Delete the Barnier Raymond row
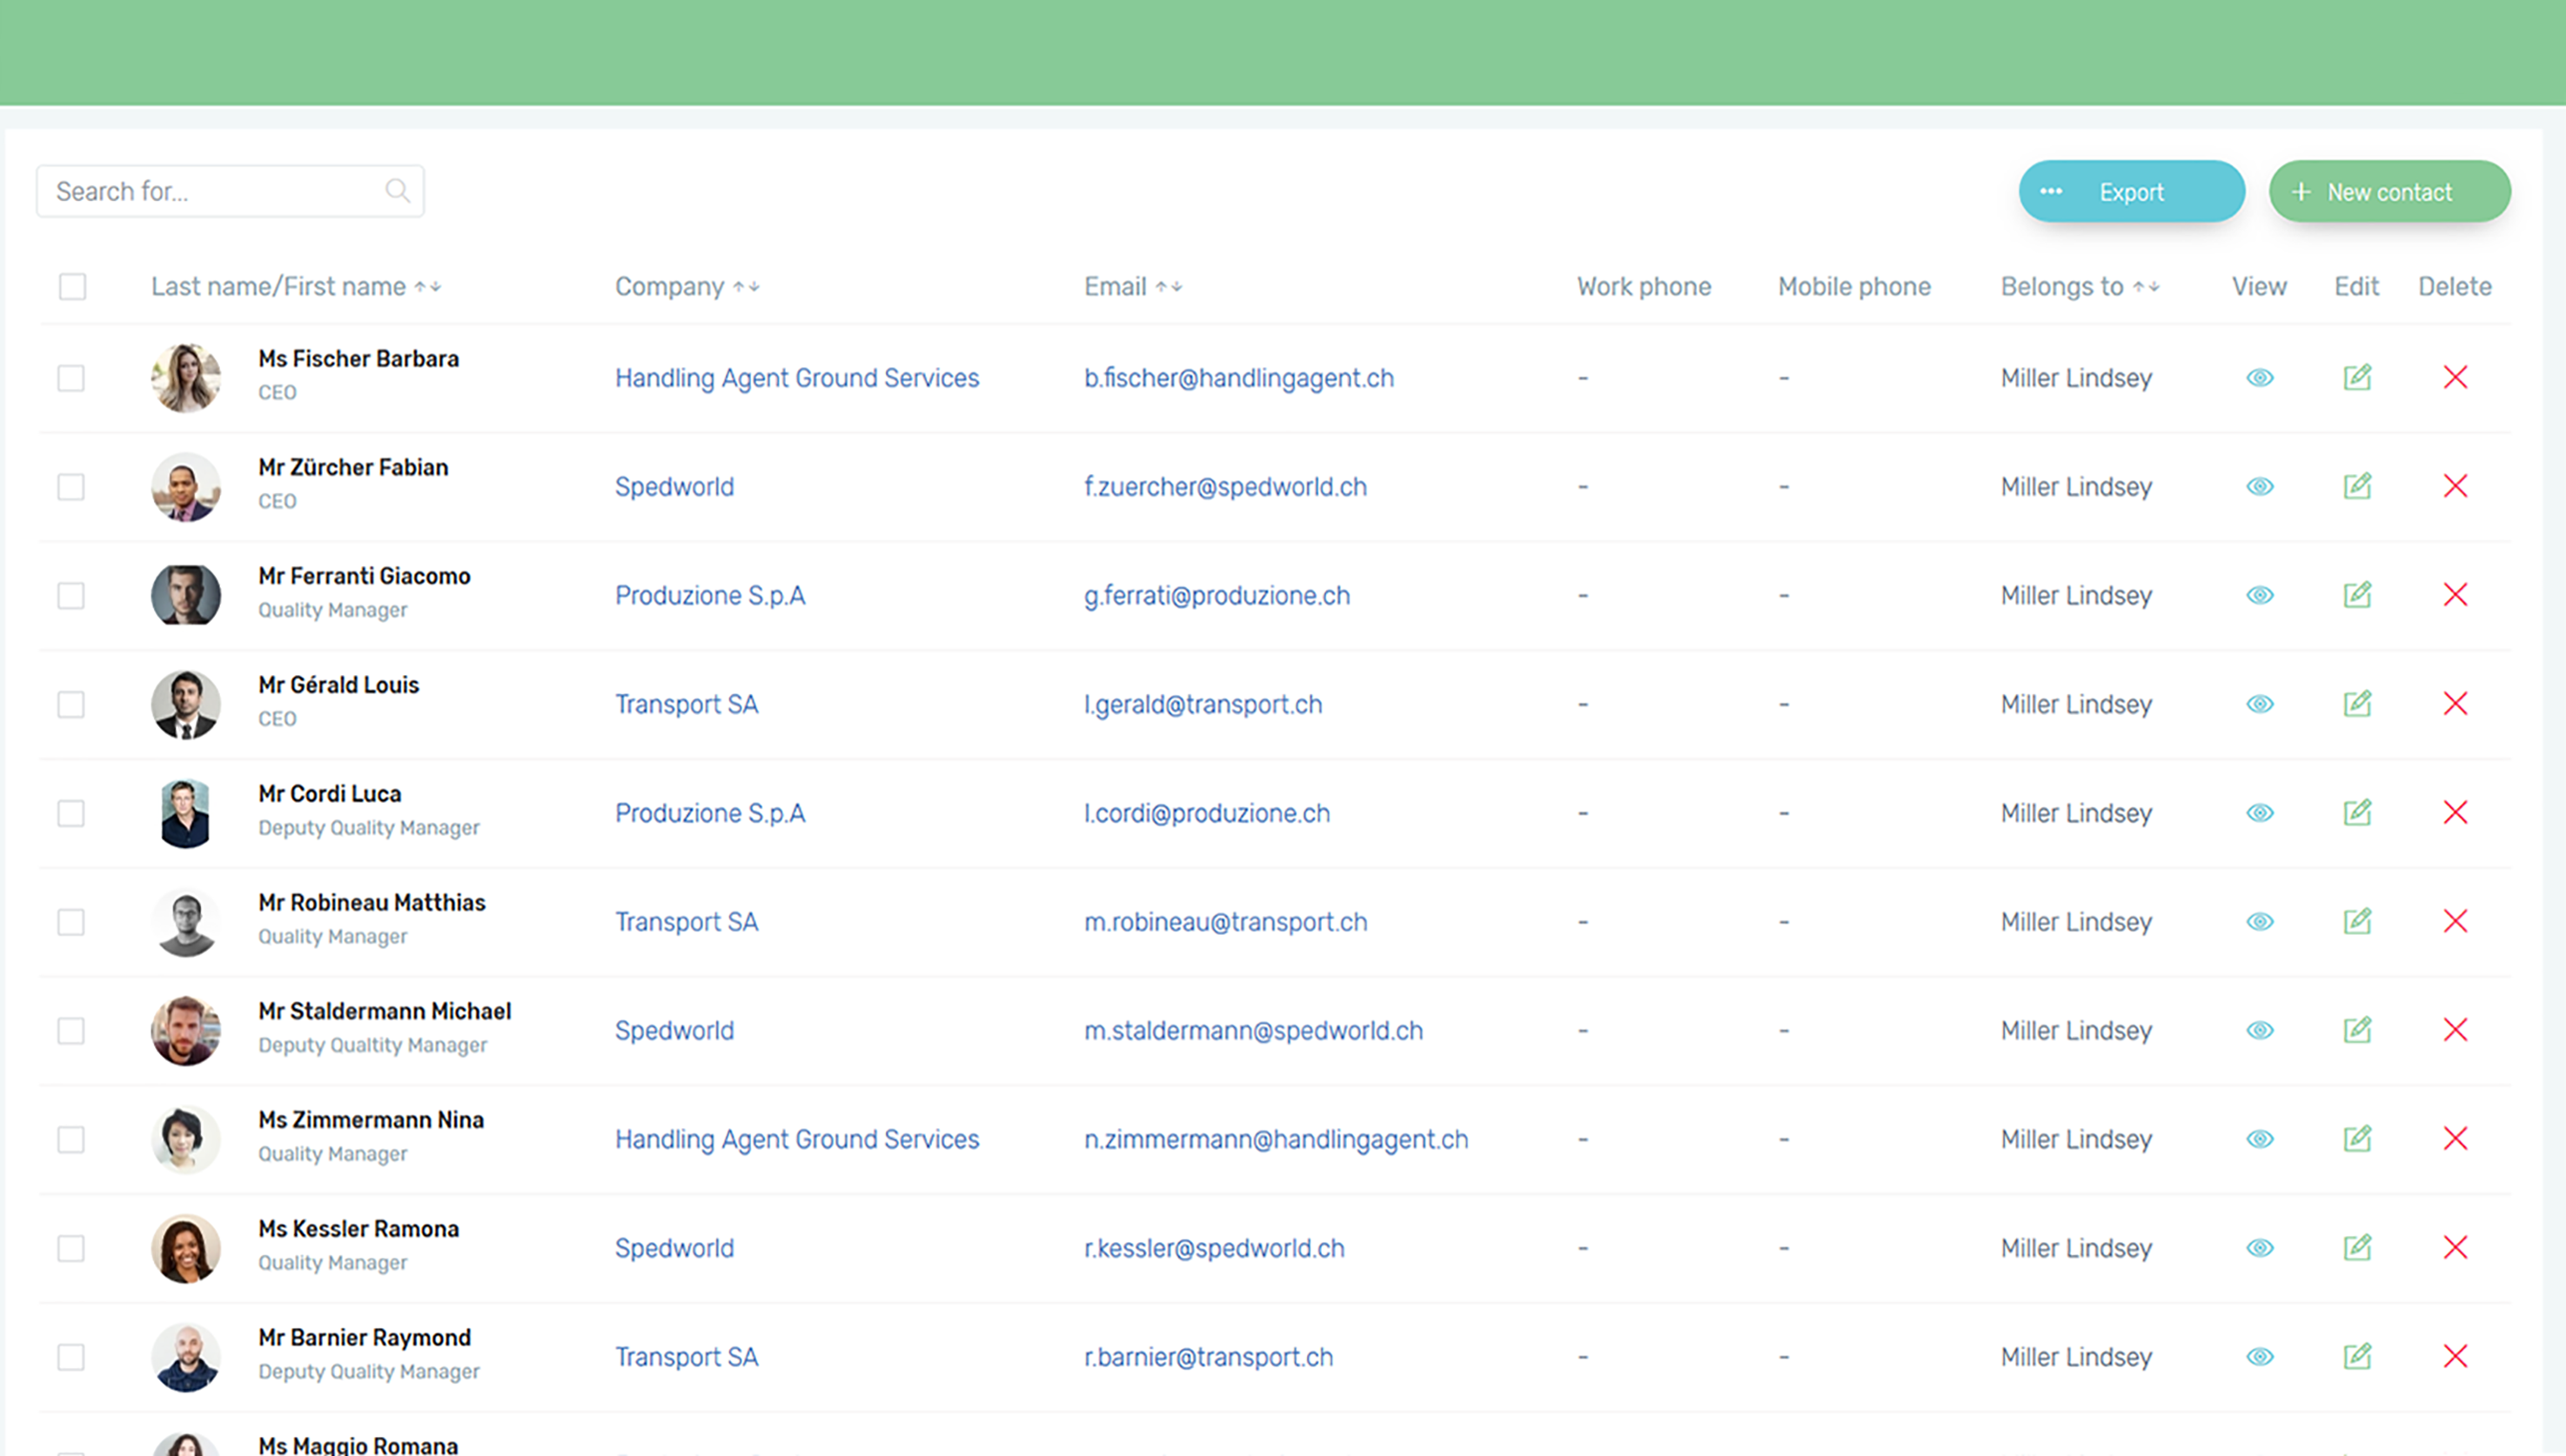This screenshot has width=2566, height=1456. point(2455,1356)
